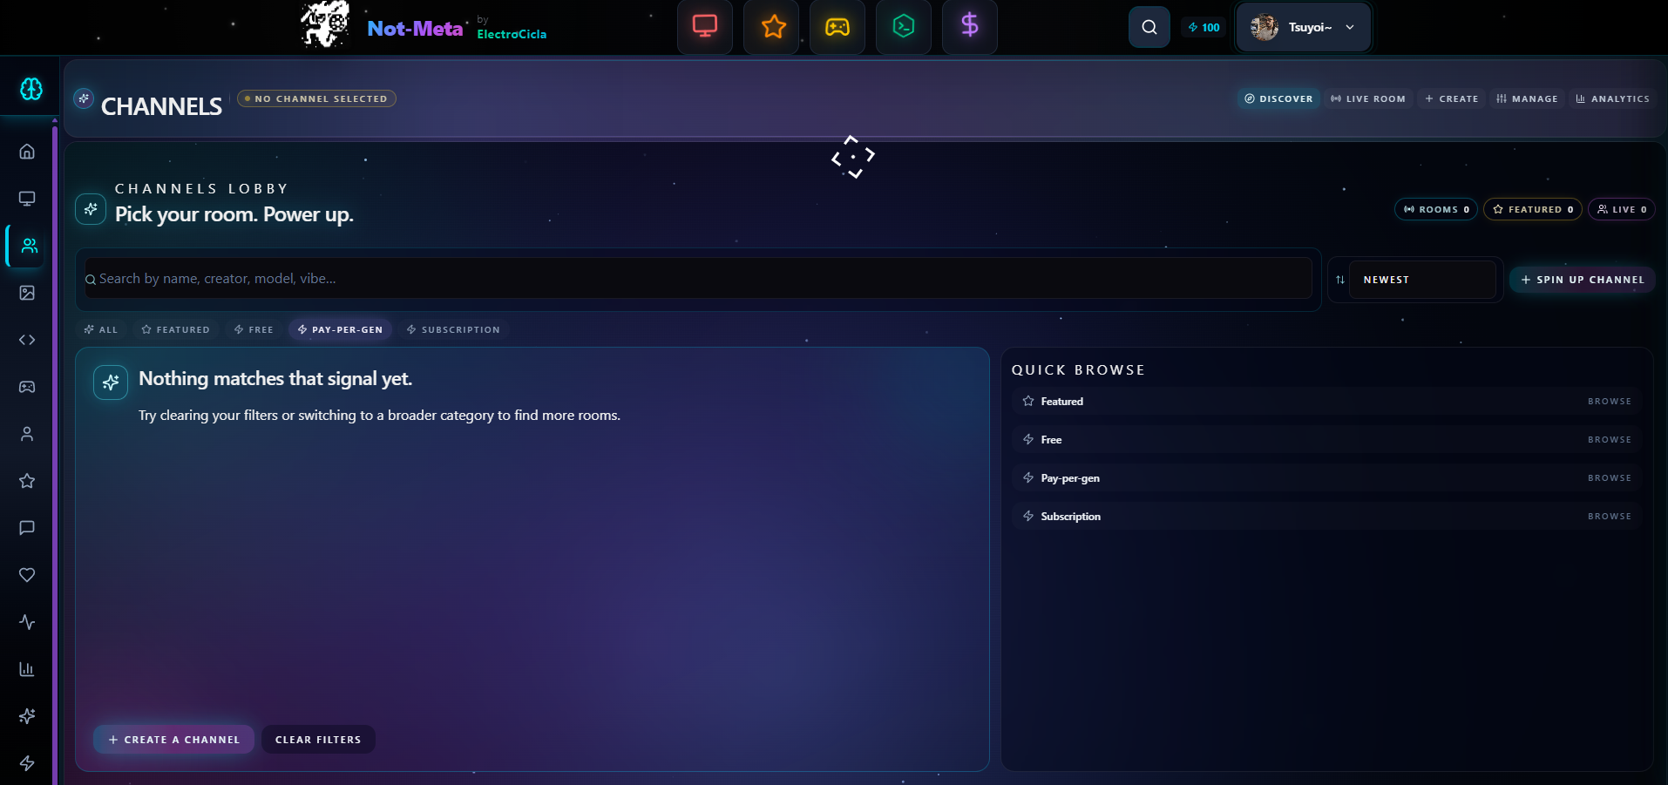1668x785 pixels.
Task: Click the Clear Filters button
Action: coord(318,740)
